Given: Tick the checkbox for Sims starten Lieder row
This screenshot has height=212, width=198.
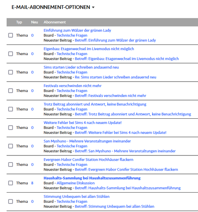Looking at the screenshot, I should coord(11,72).
